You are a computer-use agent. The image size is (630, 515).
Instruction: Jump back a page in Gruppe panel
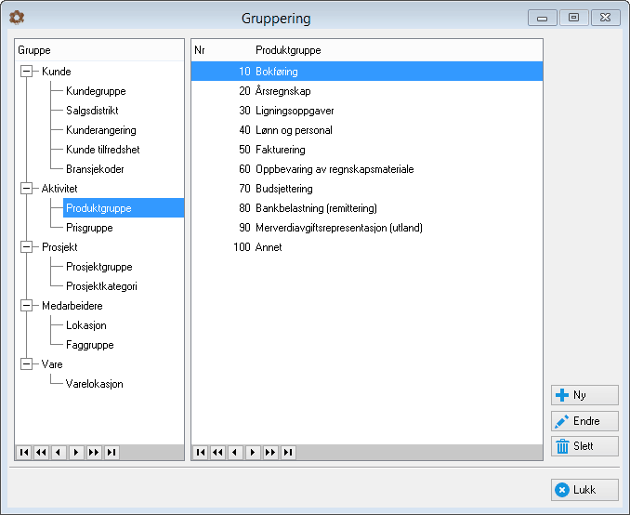(x=42, y=453)
